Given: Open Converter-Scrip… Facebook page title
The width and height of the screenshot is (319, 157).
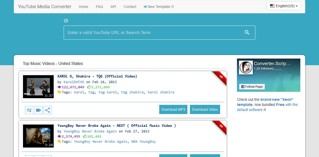Looking at the screenshot, I should point(272,64).
